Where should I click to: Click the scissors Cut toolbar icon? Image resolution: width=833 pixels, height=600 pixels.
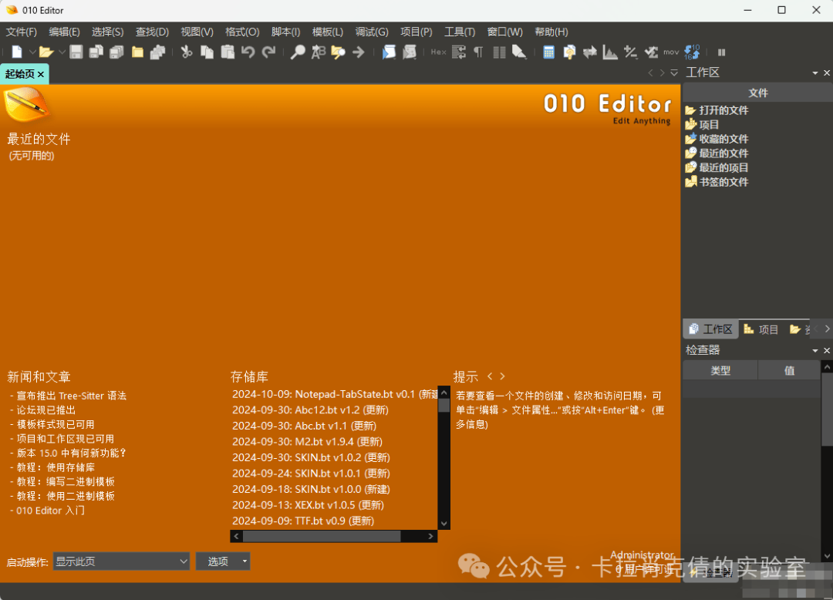tap(187, 52)
